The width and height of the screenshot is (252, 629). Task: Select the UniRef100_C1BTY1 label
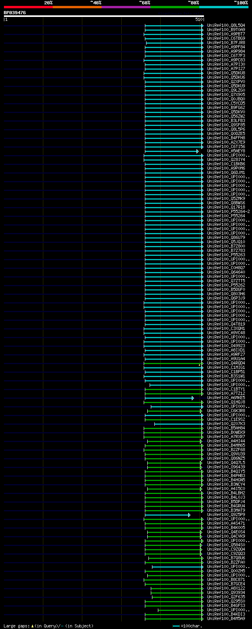(x=226, y=389)
